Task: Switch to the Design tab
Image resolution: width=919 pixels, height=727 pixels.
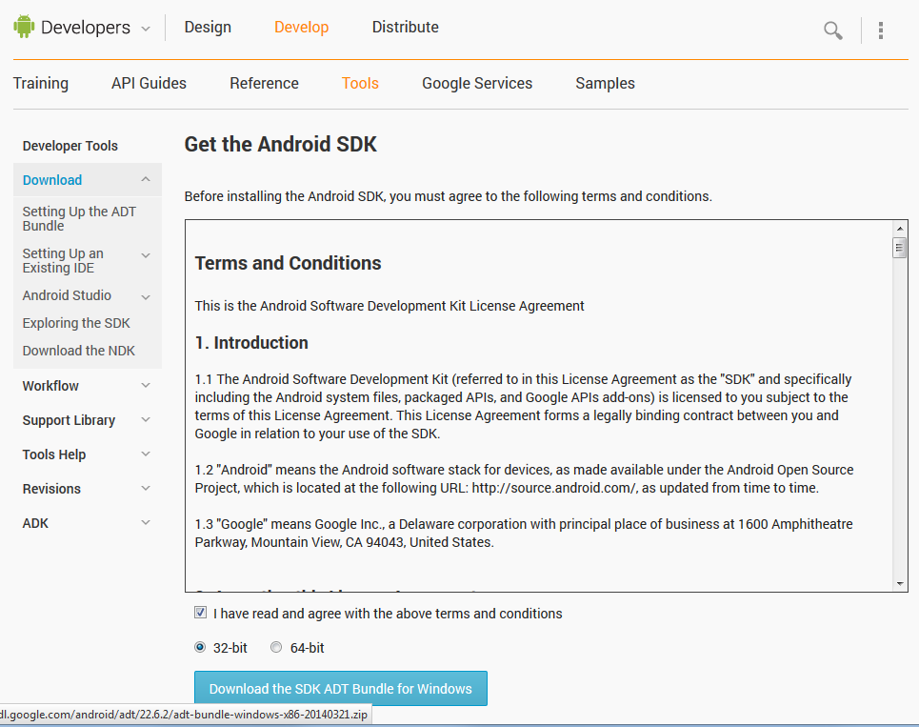Action: point(208,27)
